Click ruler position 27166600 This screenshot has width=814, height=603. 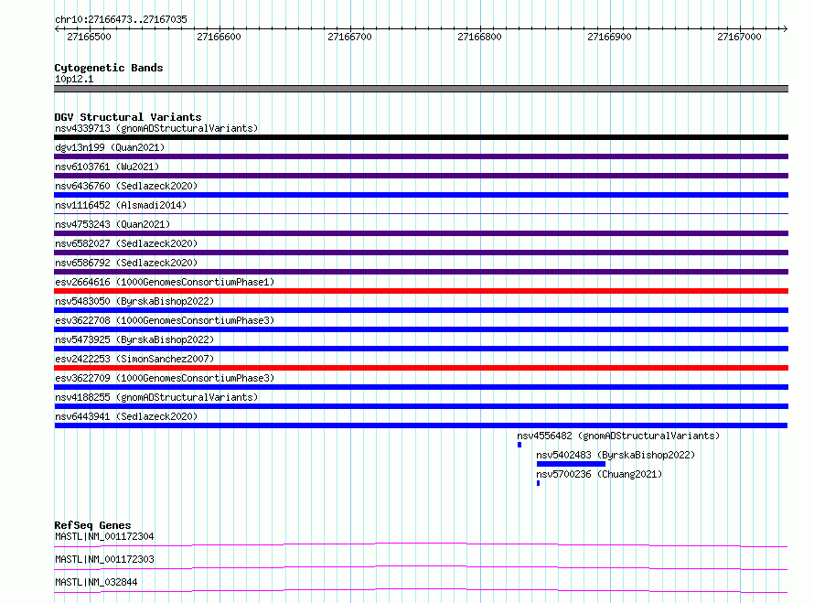pyautogui.click(x=219, y=37)
